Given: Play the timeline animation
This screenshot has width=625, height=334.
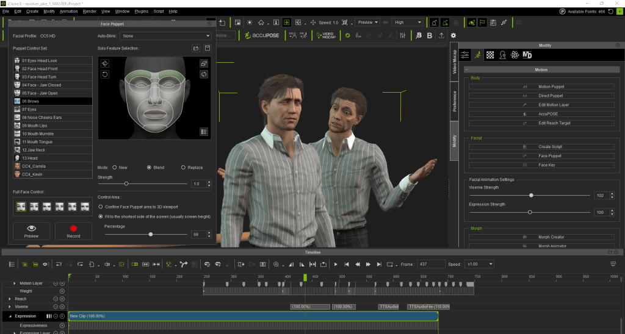Looking at the screenshot, I should (x=336, y=264).
